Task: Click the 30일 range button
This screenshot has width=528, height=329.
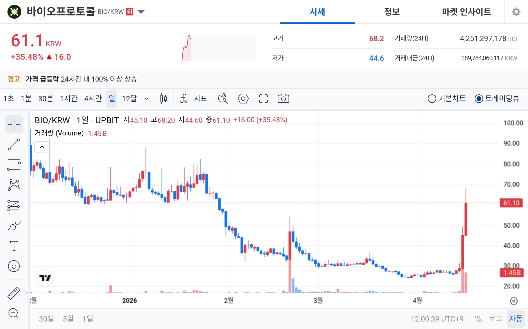Action: click(46, 319)
